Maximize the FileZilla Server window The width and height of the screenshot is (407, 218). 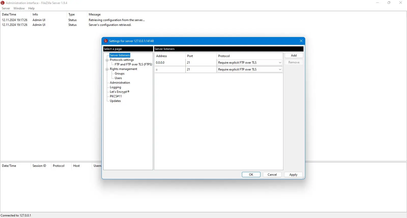389,3
